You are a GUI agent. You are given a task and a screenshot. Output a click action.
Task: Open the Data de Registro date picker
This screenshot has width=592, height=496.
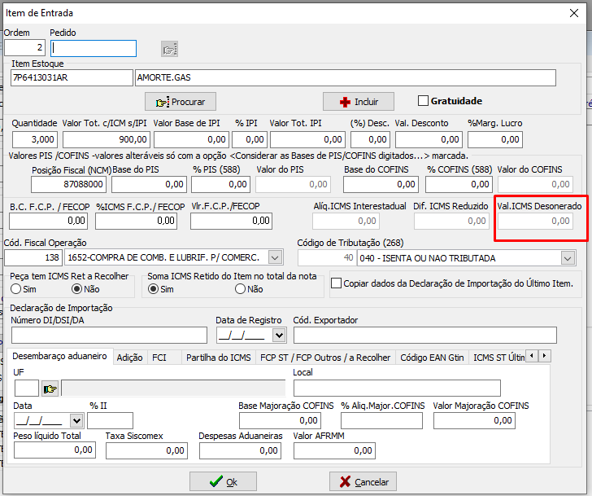[x=279, y=336]
